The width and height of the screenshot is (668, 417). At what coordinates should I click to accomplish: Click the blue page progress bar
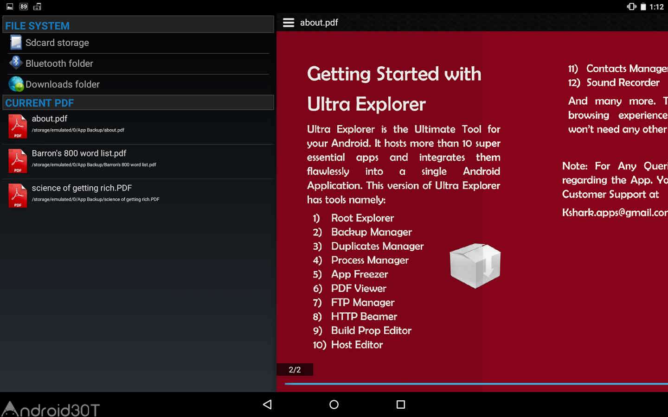tap(476, 384)
